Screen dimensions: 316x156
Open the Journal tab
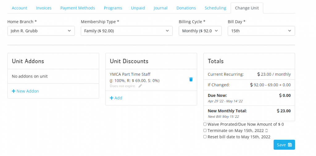point(160,8)
